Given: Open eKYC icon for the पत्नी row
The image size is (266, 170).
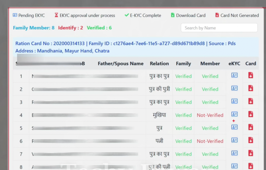Looking at the screenshot, I should pos(234,140).
